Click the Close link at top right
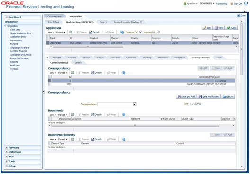Screen dimensions: 250x174 click(x=241, y=16)
